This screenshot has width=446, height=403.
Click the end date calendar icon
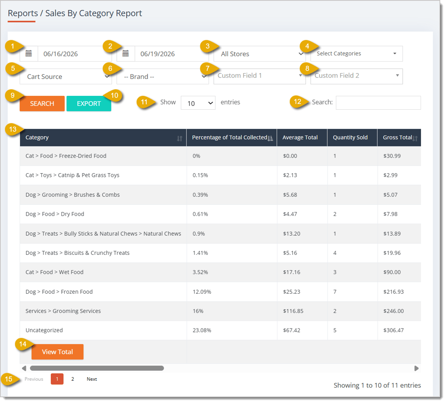125,54
